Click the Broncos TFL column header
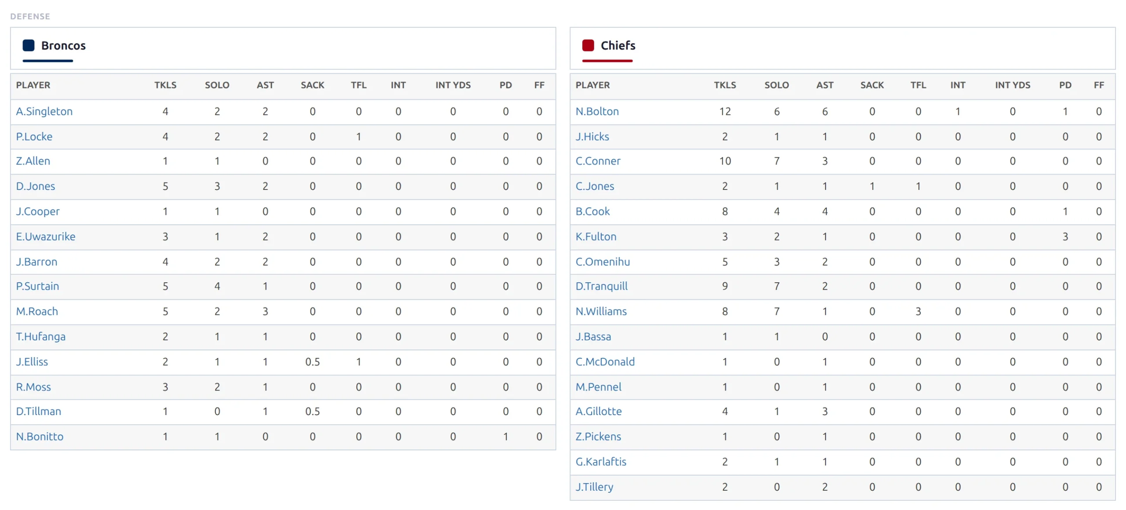This screenshot has height=510, width=1126. point(358,85)
